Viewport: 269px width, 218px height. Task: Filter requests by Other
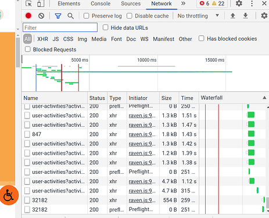185,39
